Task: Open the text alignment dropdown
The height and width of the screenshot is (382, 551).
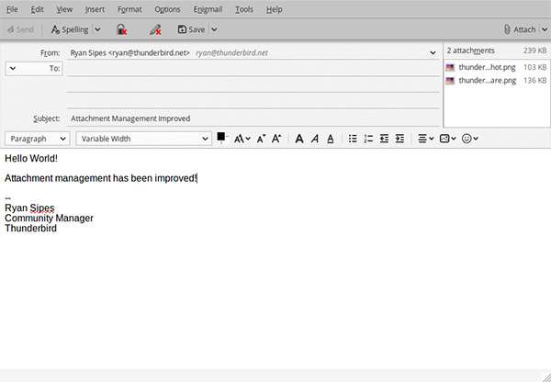Action: pos(426,139)
